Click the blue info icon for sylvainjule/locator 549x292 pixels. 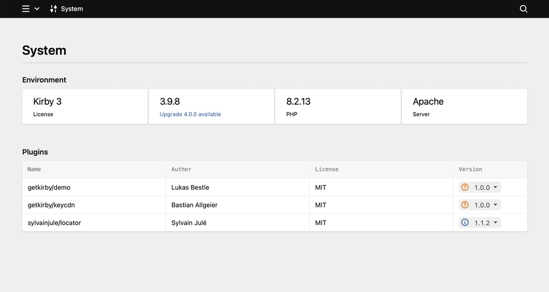coord(465,222)
